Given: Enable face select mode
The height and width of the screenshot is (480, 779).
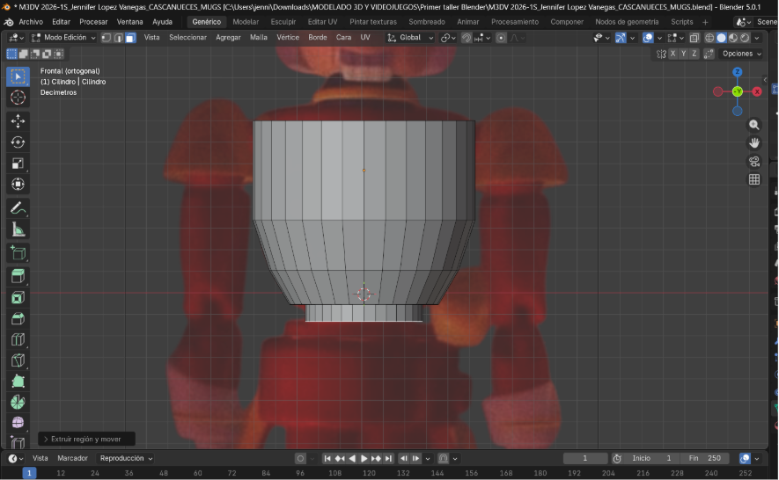Looking at the screenshot, I should [x=130, y=38].
